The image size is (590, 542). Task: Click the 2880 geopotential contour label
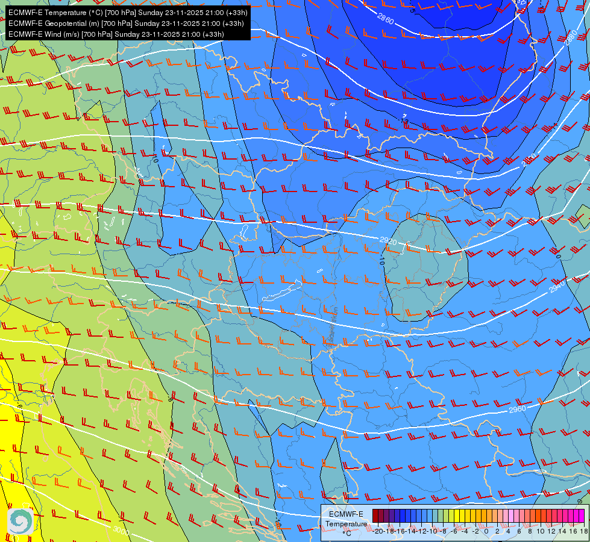click(x=571, y=39)
